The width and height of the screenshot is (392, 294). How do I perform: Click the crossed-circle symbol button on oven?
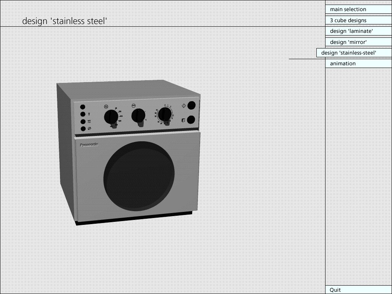83,129
